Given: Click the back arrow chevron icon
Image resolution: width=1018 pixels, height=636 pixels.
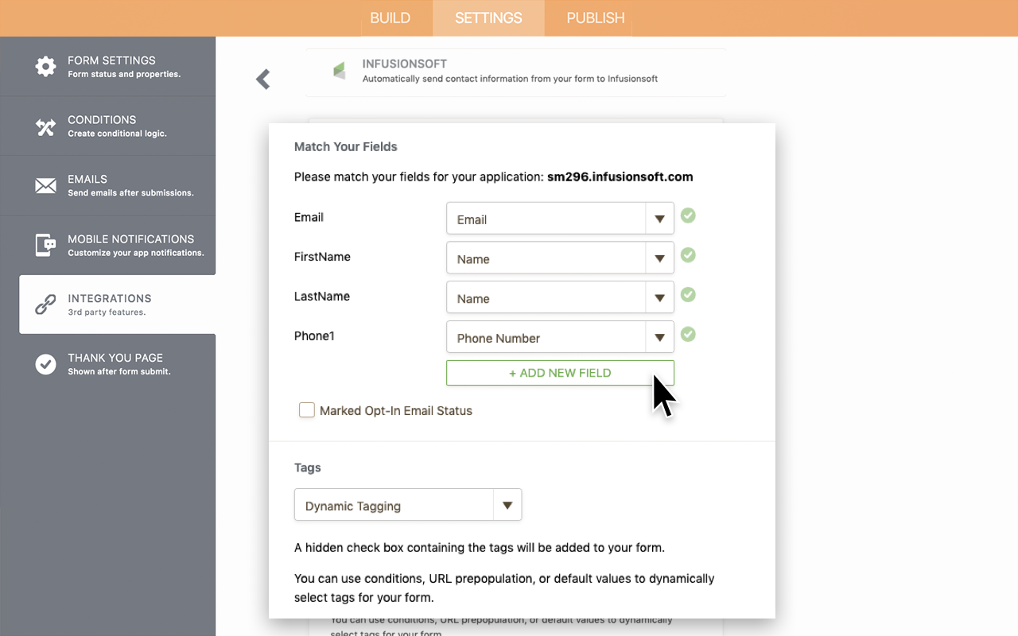Looking at the screenshot, I should [x=263, y=79].
